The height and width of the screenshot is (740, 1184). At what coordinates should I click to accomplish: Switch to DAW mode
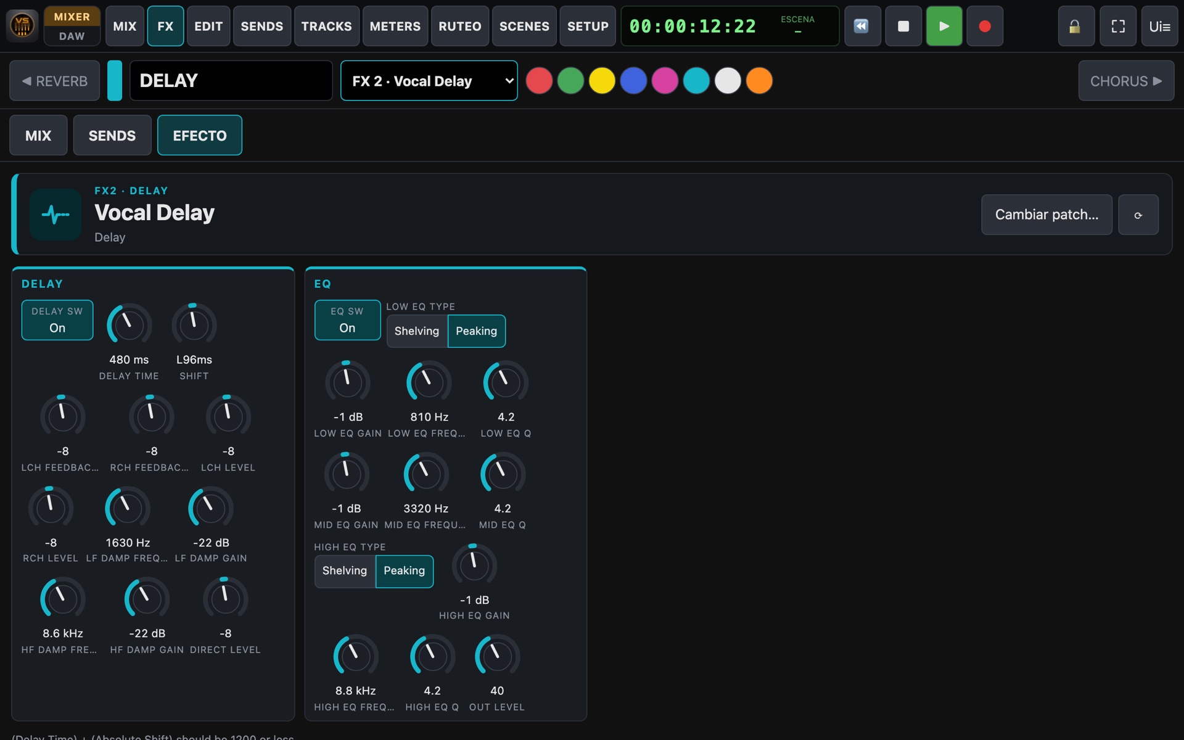[x=72, y=36]
